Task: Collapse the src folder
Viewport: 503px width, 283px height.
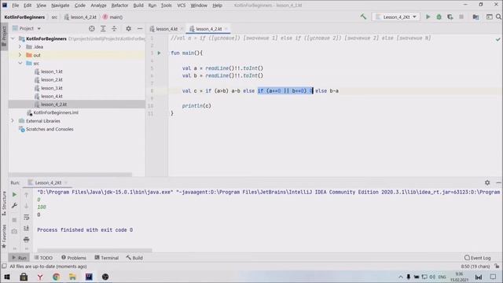Action: click(x=20, y=63)
